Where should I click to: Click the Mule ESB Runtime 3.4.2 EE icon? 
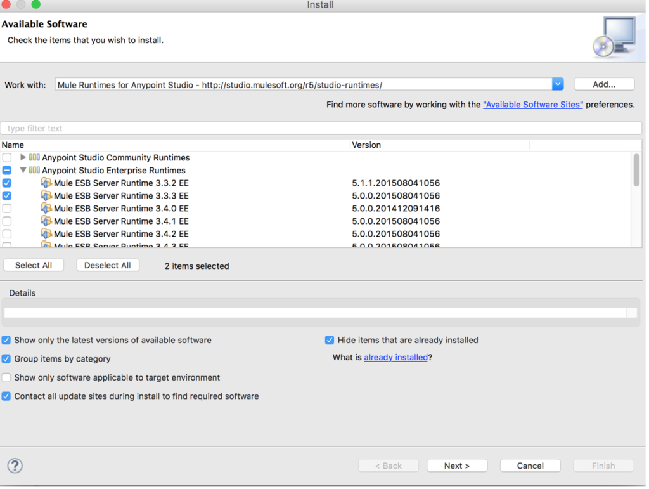coord(46,234)
